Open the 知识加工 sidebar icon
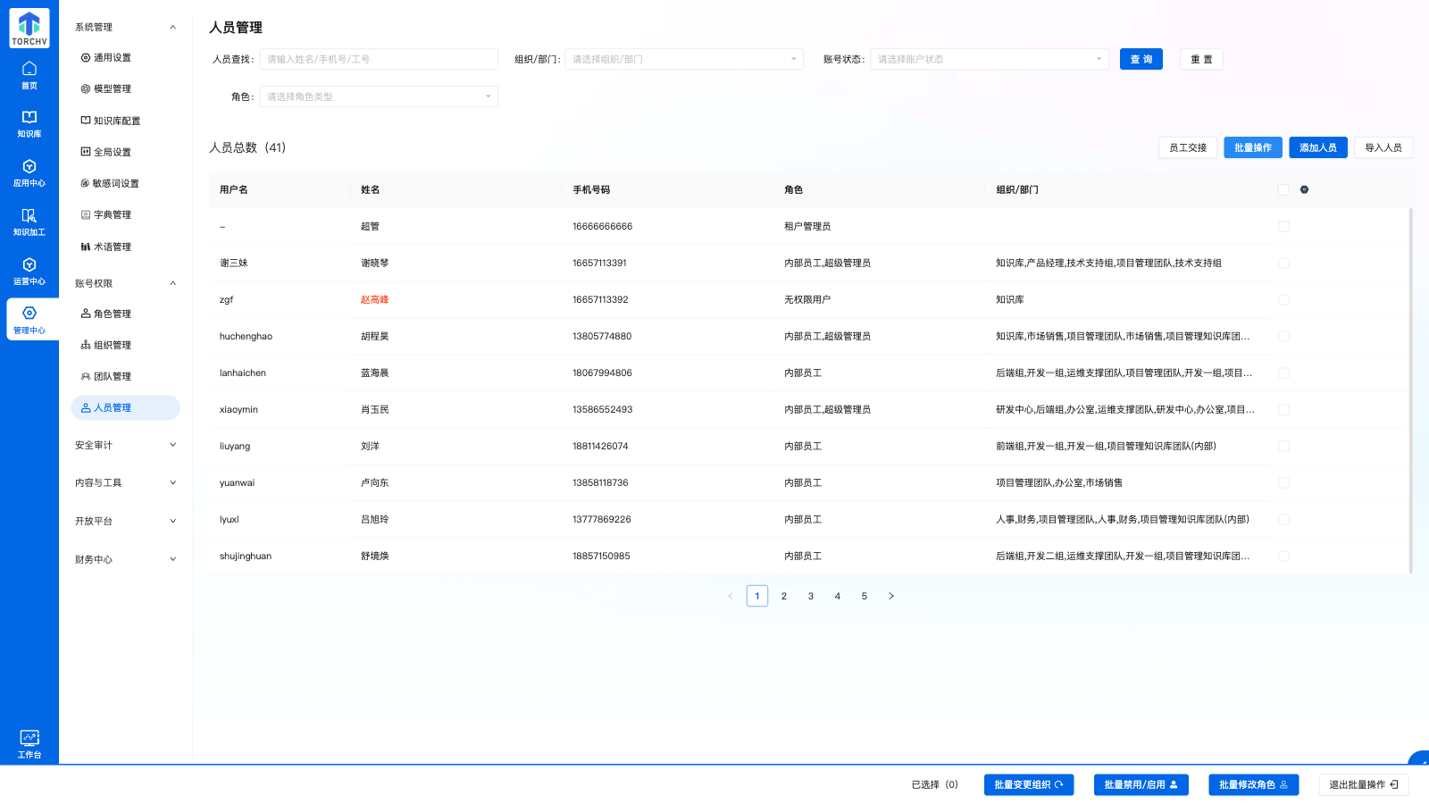 coord(29,223)
